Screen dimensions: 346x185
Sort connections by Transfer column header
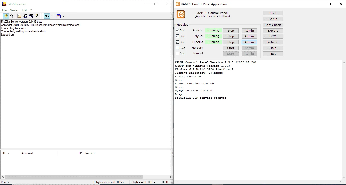click(x=115, y=153)
